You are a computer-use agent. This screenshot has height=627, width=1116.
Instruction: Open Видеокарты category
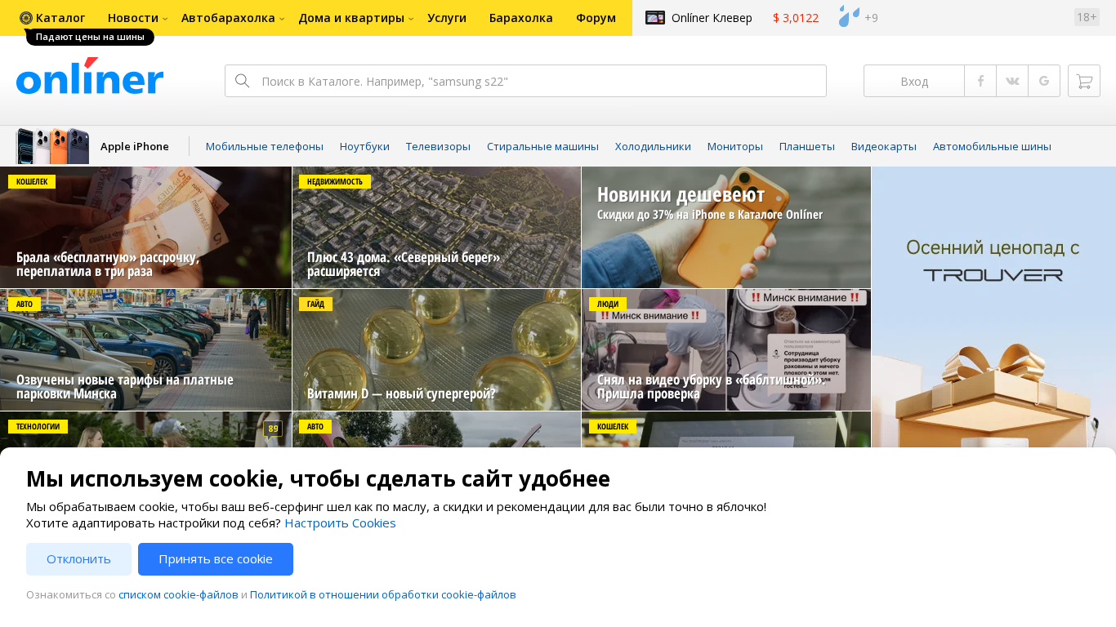point(884,146)
